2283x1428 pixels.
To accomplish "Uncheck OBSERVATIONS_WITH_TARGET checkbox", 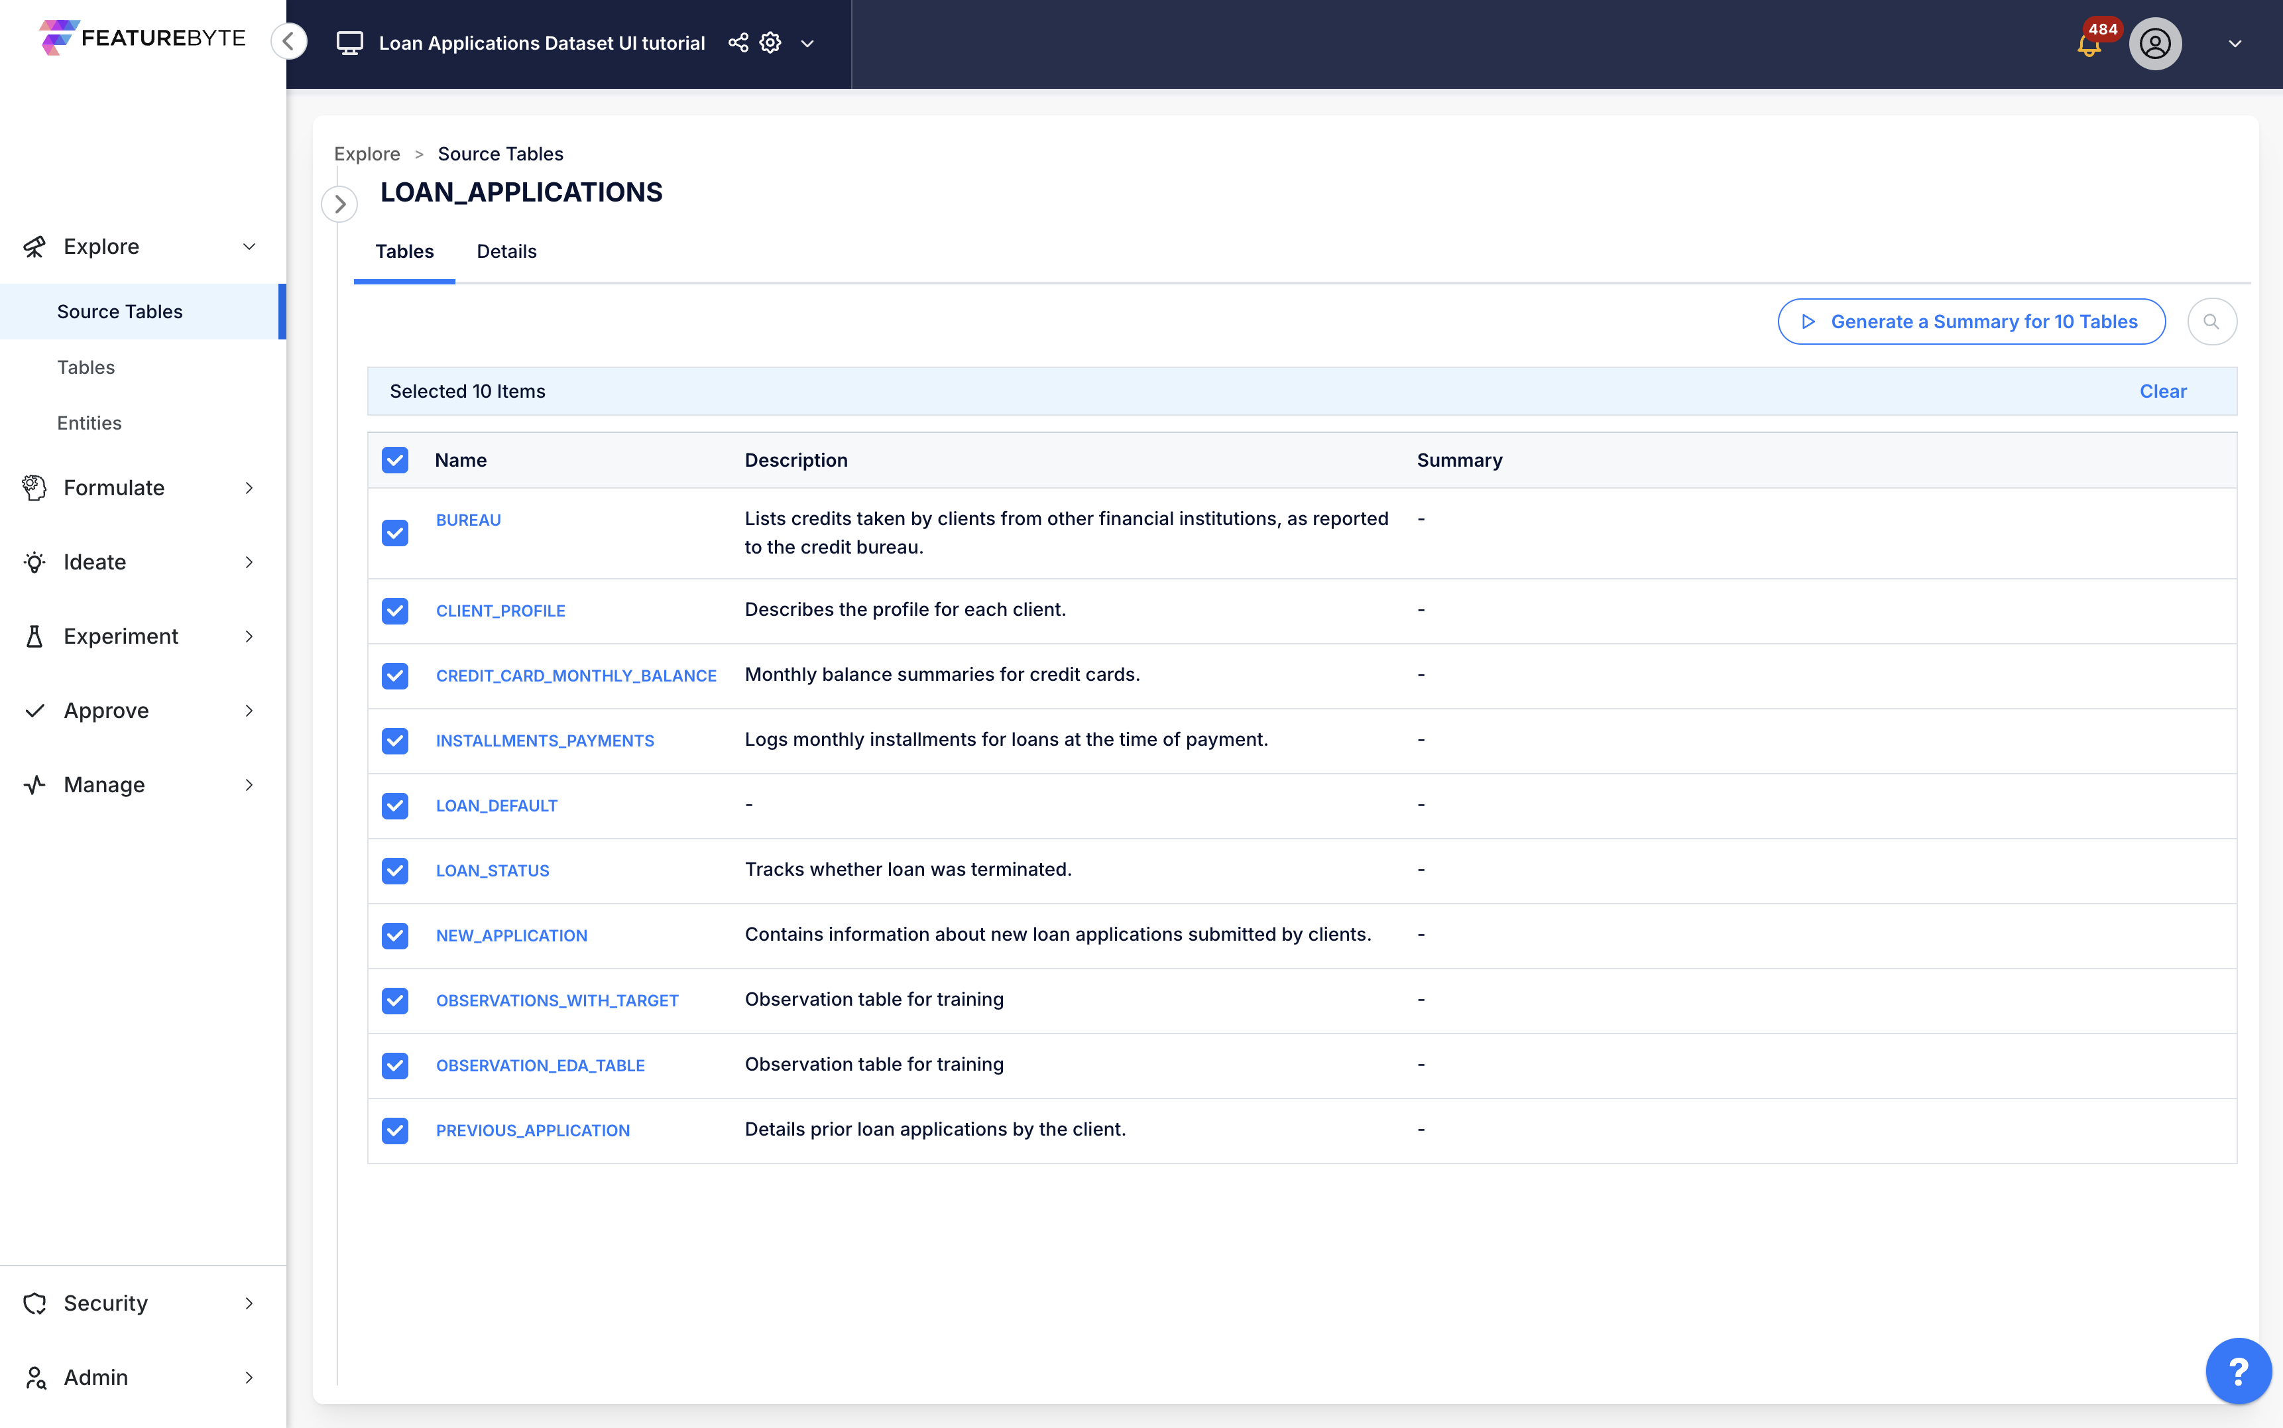I will (x=394, y=1000).
